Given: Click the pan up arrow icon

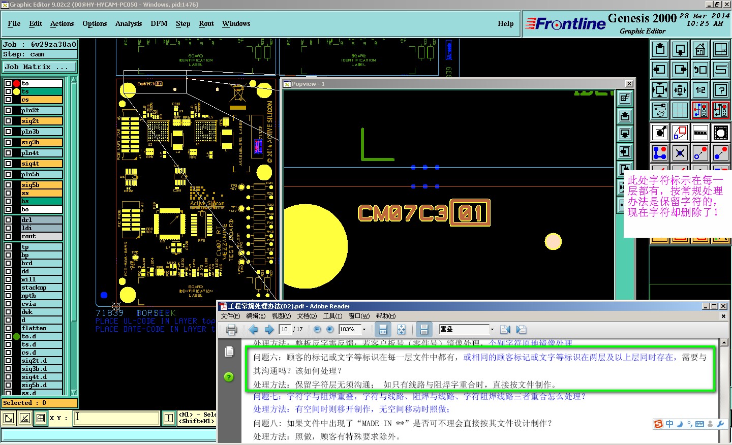Looking at the screenshot, I should coord(660,49).
